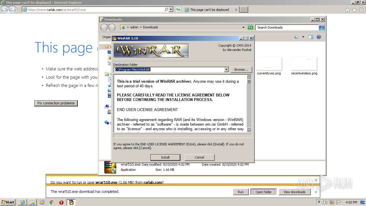
Task: Click the 4:02 PM taskbar clock
Action: pos(351,202)
